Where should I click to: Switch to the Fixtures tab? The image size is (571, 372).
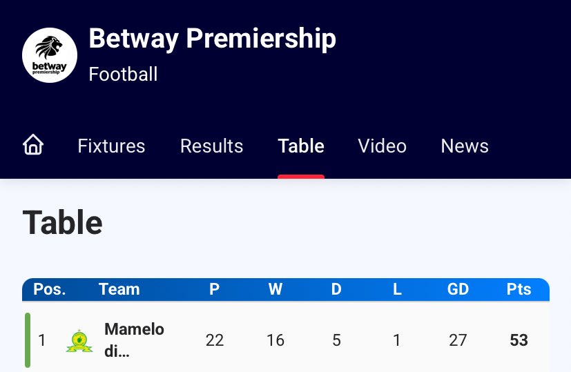point(111,146)
